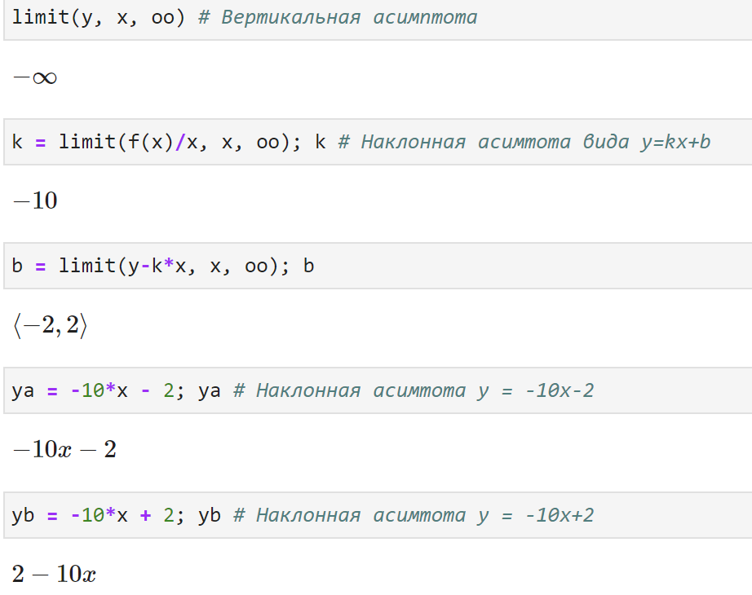Image resolution: width=752 pixels, height=595 pixels.
Task: Click the 'Вертикальная асимптота' comment
Action: click(x=338, y=18)
